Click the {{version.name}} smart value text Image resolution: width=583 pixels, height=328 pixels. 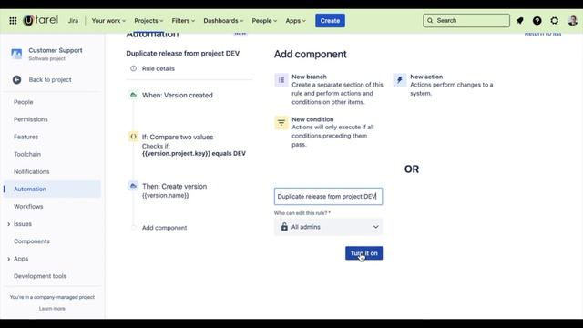pyautogui.click(x=166, y=196)
